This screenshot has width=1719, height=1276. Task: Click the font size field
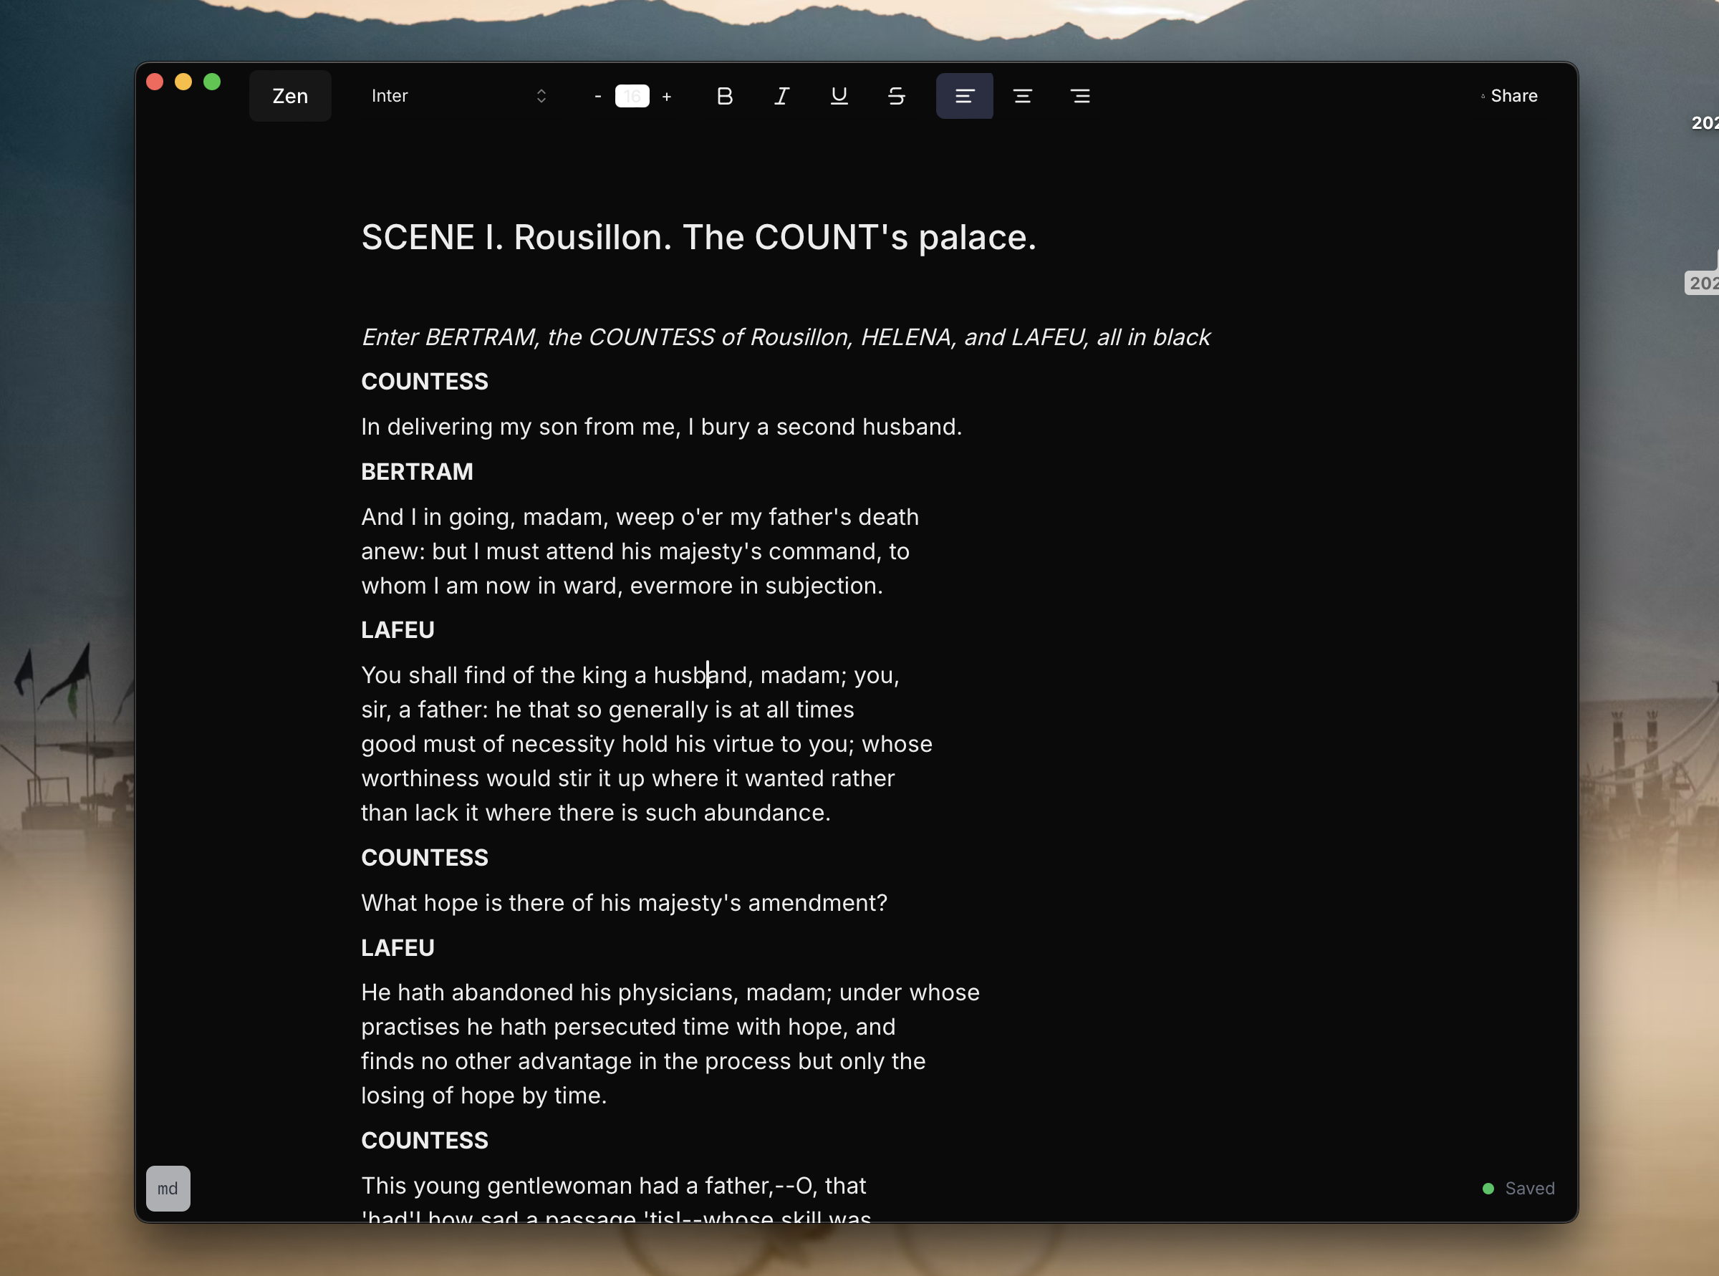point(632,96)
